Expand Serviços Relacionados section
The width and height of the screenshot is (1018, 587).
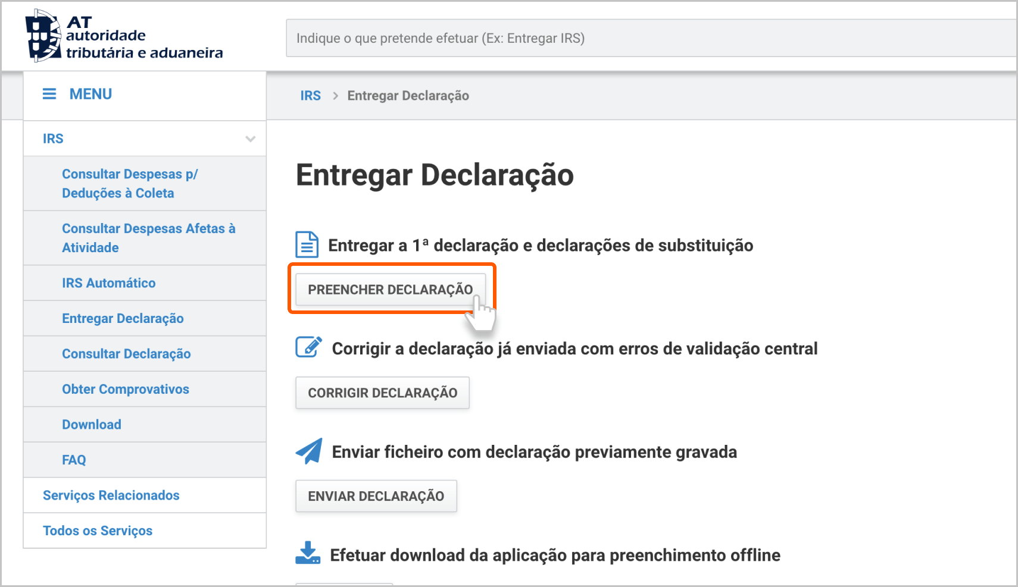coord(111,495)
